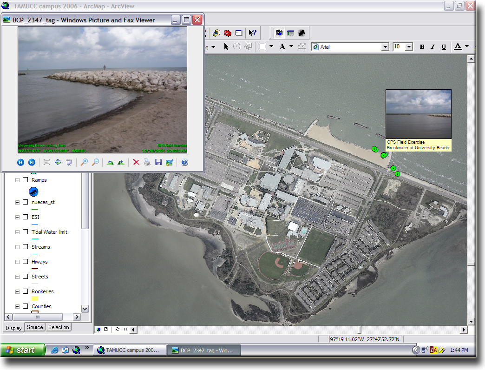Open the red ArcToolbox icon
The image size is (485, 370).
click(x=228, y=33)
